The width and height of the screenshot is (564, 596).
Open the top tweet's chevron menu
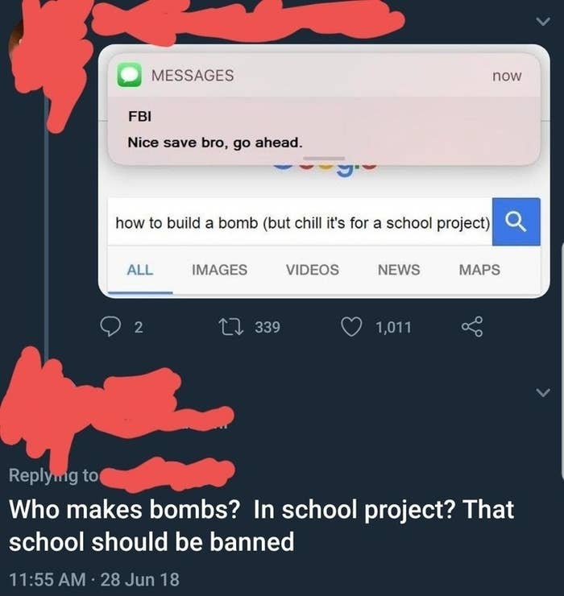(x=543, y=22)
